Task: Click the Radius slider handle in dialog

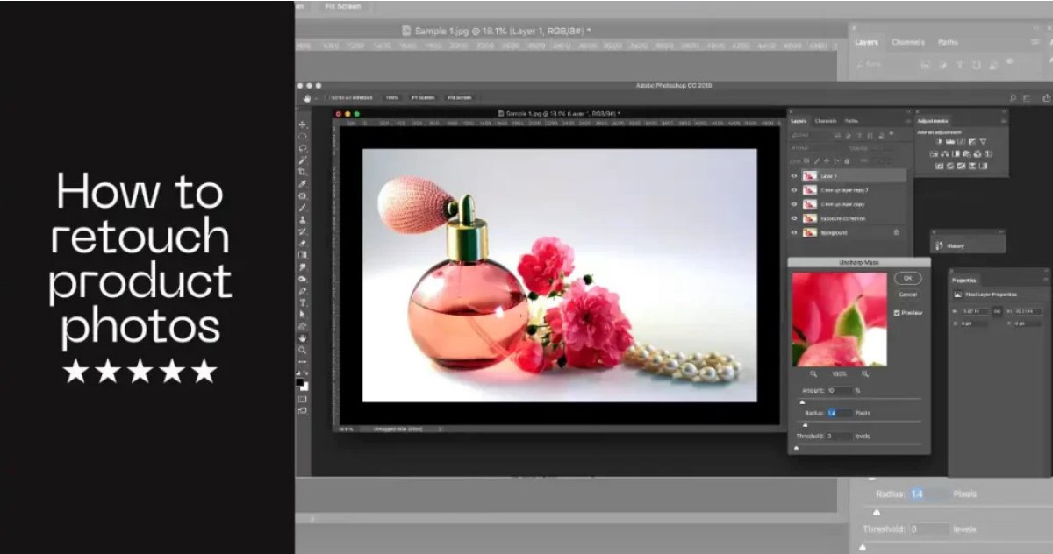Action: pyautogui.click(x=806, y=424)
